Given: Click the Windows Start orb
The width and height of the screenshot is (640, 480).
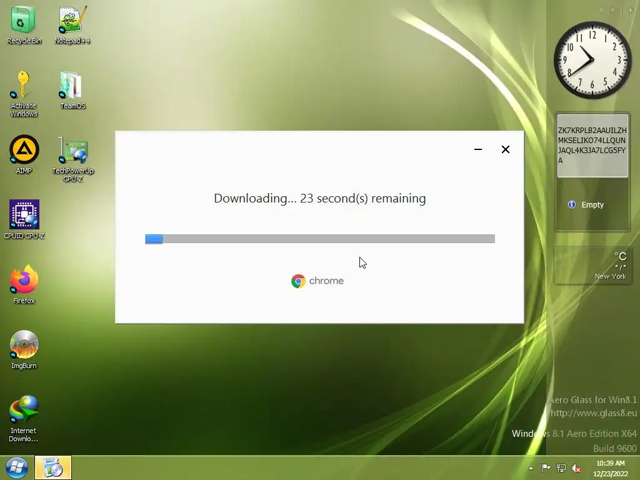Looking at the screenshot, I should click(17, 467).
